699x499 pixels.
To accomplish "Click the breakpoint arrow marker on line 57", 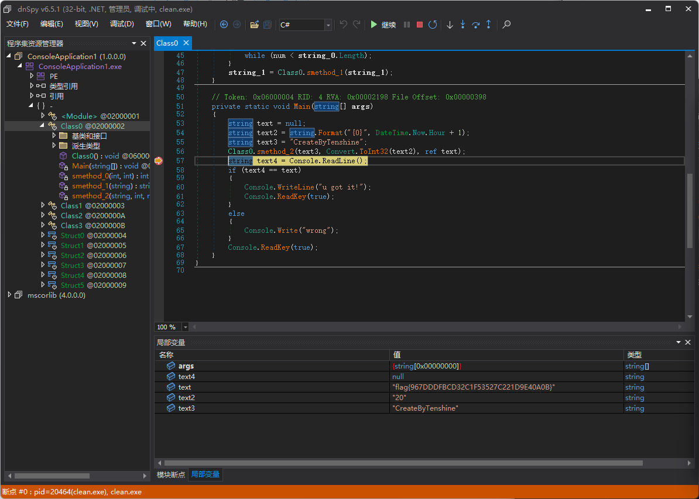I will (x=158, y=161).
